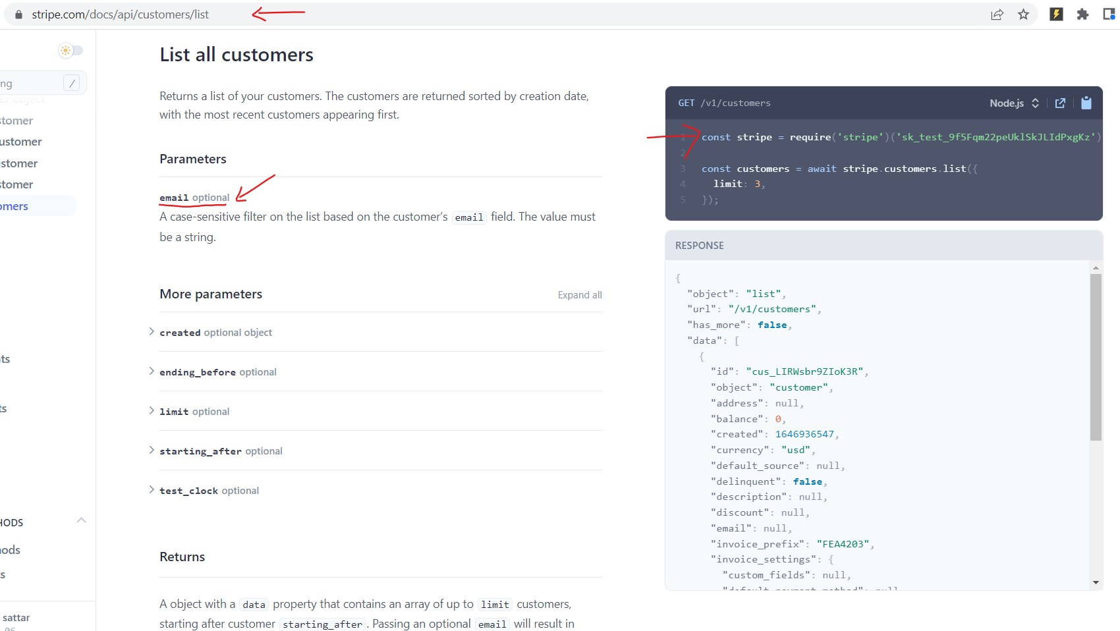Screen dimensions: 1120x631
Task: Click the "invoice_settings" key in response
Action: [764, 559]
